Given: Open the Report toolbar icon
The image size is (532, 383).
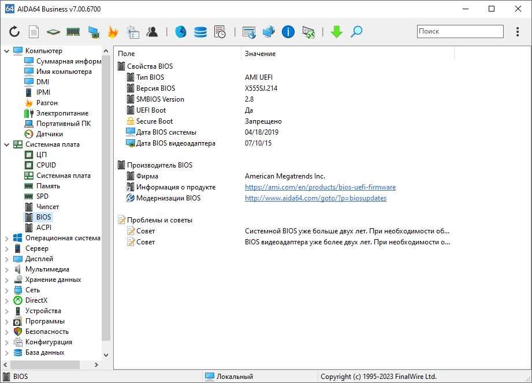Looking at the screenshot, I should [x=34, y=32].
